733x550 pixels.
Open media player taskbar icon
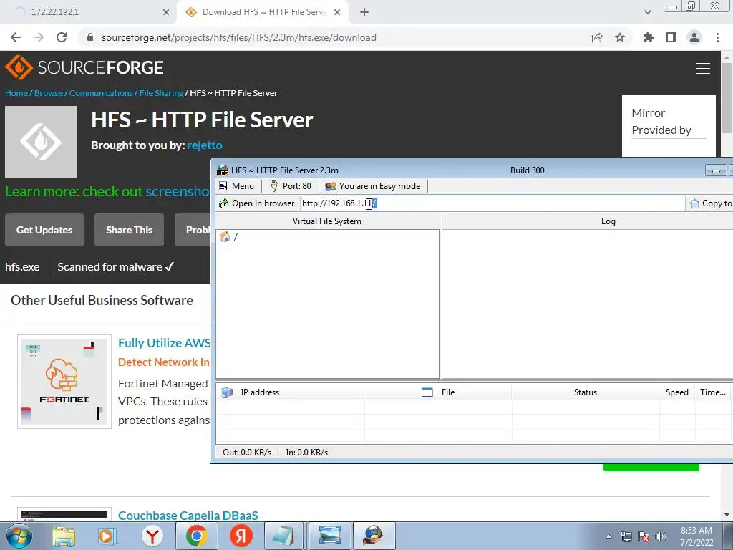pyautogui.click(x=107, y=536)
